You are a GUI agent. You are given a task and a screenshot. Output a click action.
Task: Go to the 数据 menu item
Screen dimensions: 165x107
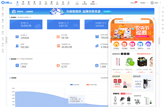(57, 3)
